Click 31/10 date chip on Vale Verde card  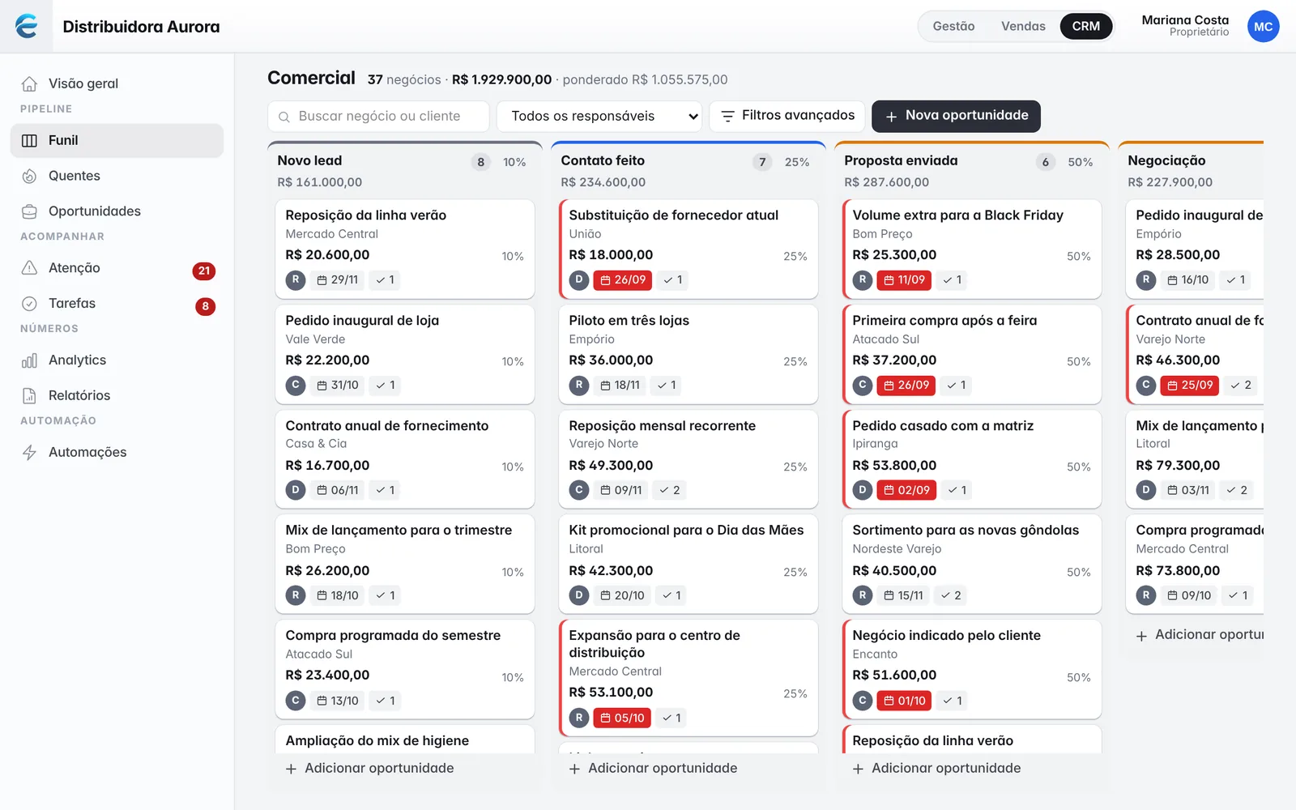tap(337, 386)
